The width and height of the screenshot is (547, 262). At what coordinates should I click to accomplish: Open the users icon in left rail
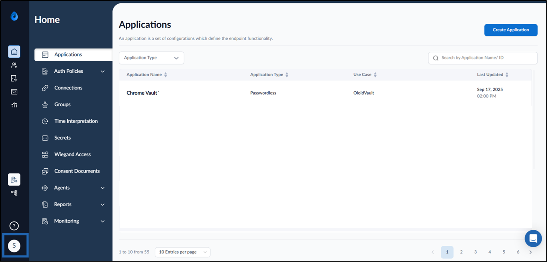(14, 65)
